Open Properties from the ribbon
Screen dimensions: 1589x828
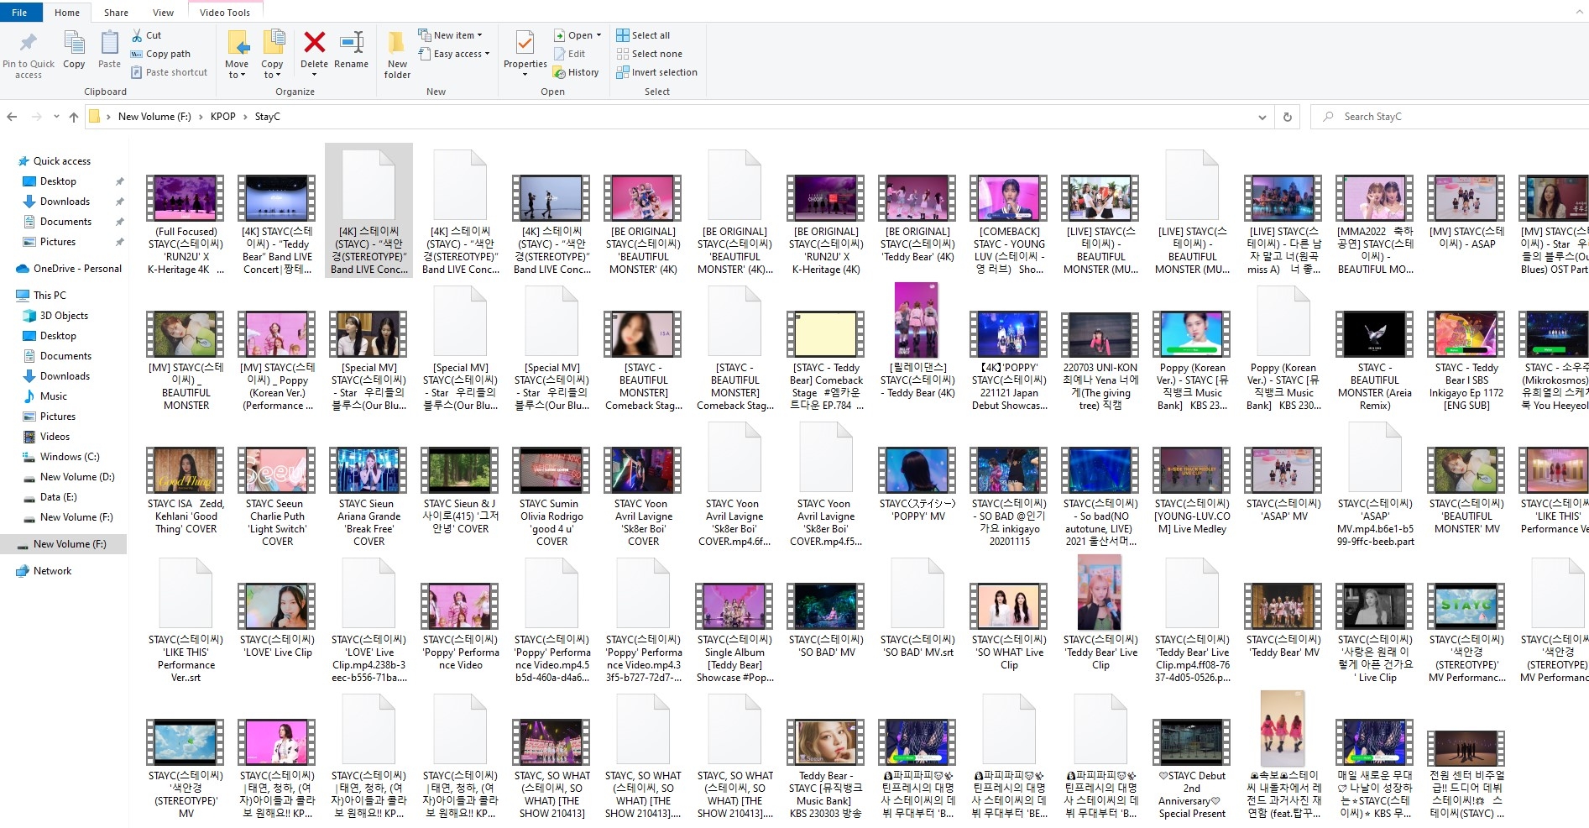coord(525,52)
